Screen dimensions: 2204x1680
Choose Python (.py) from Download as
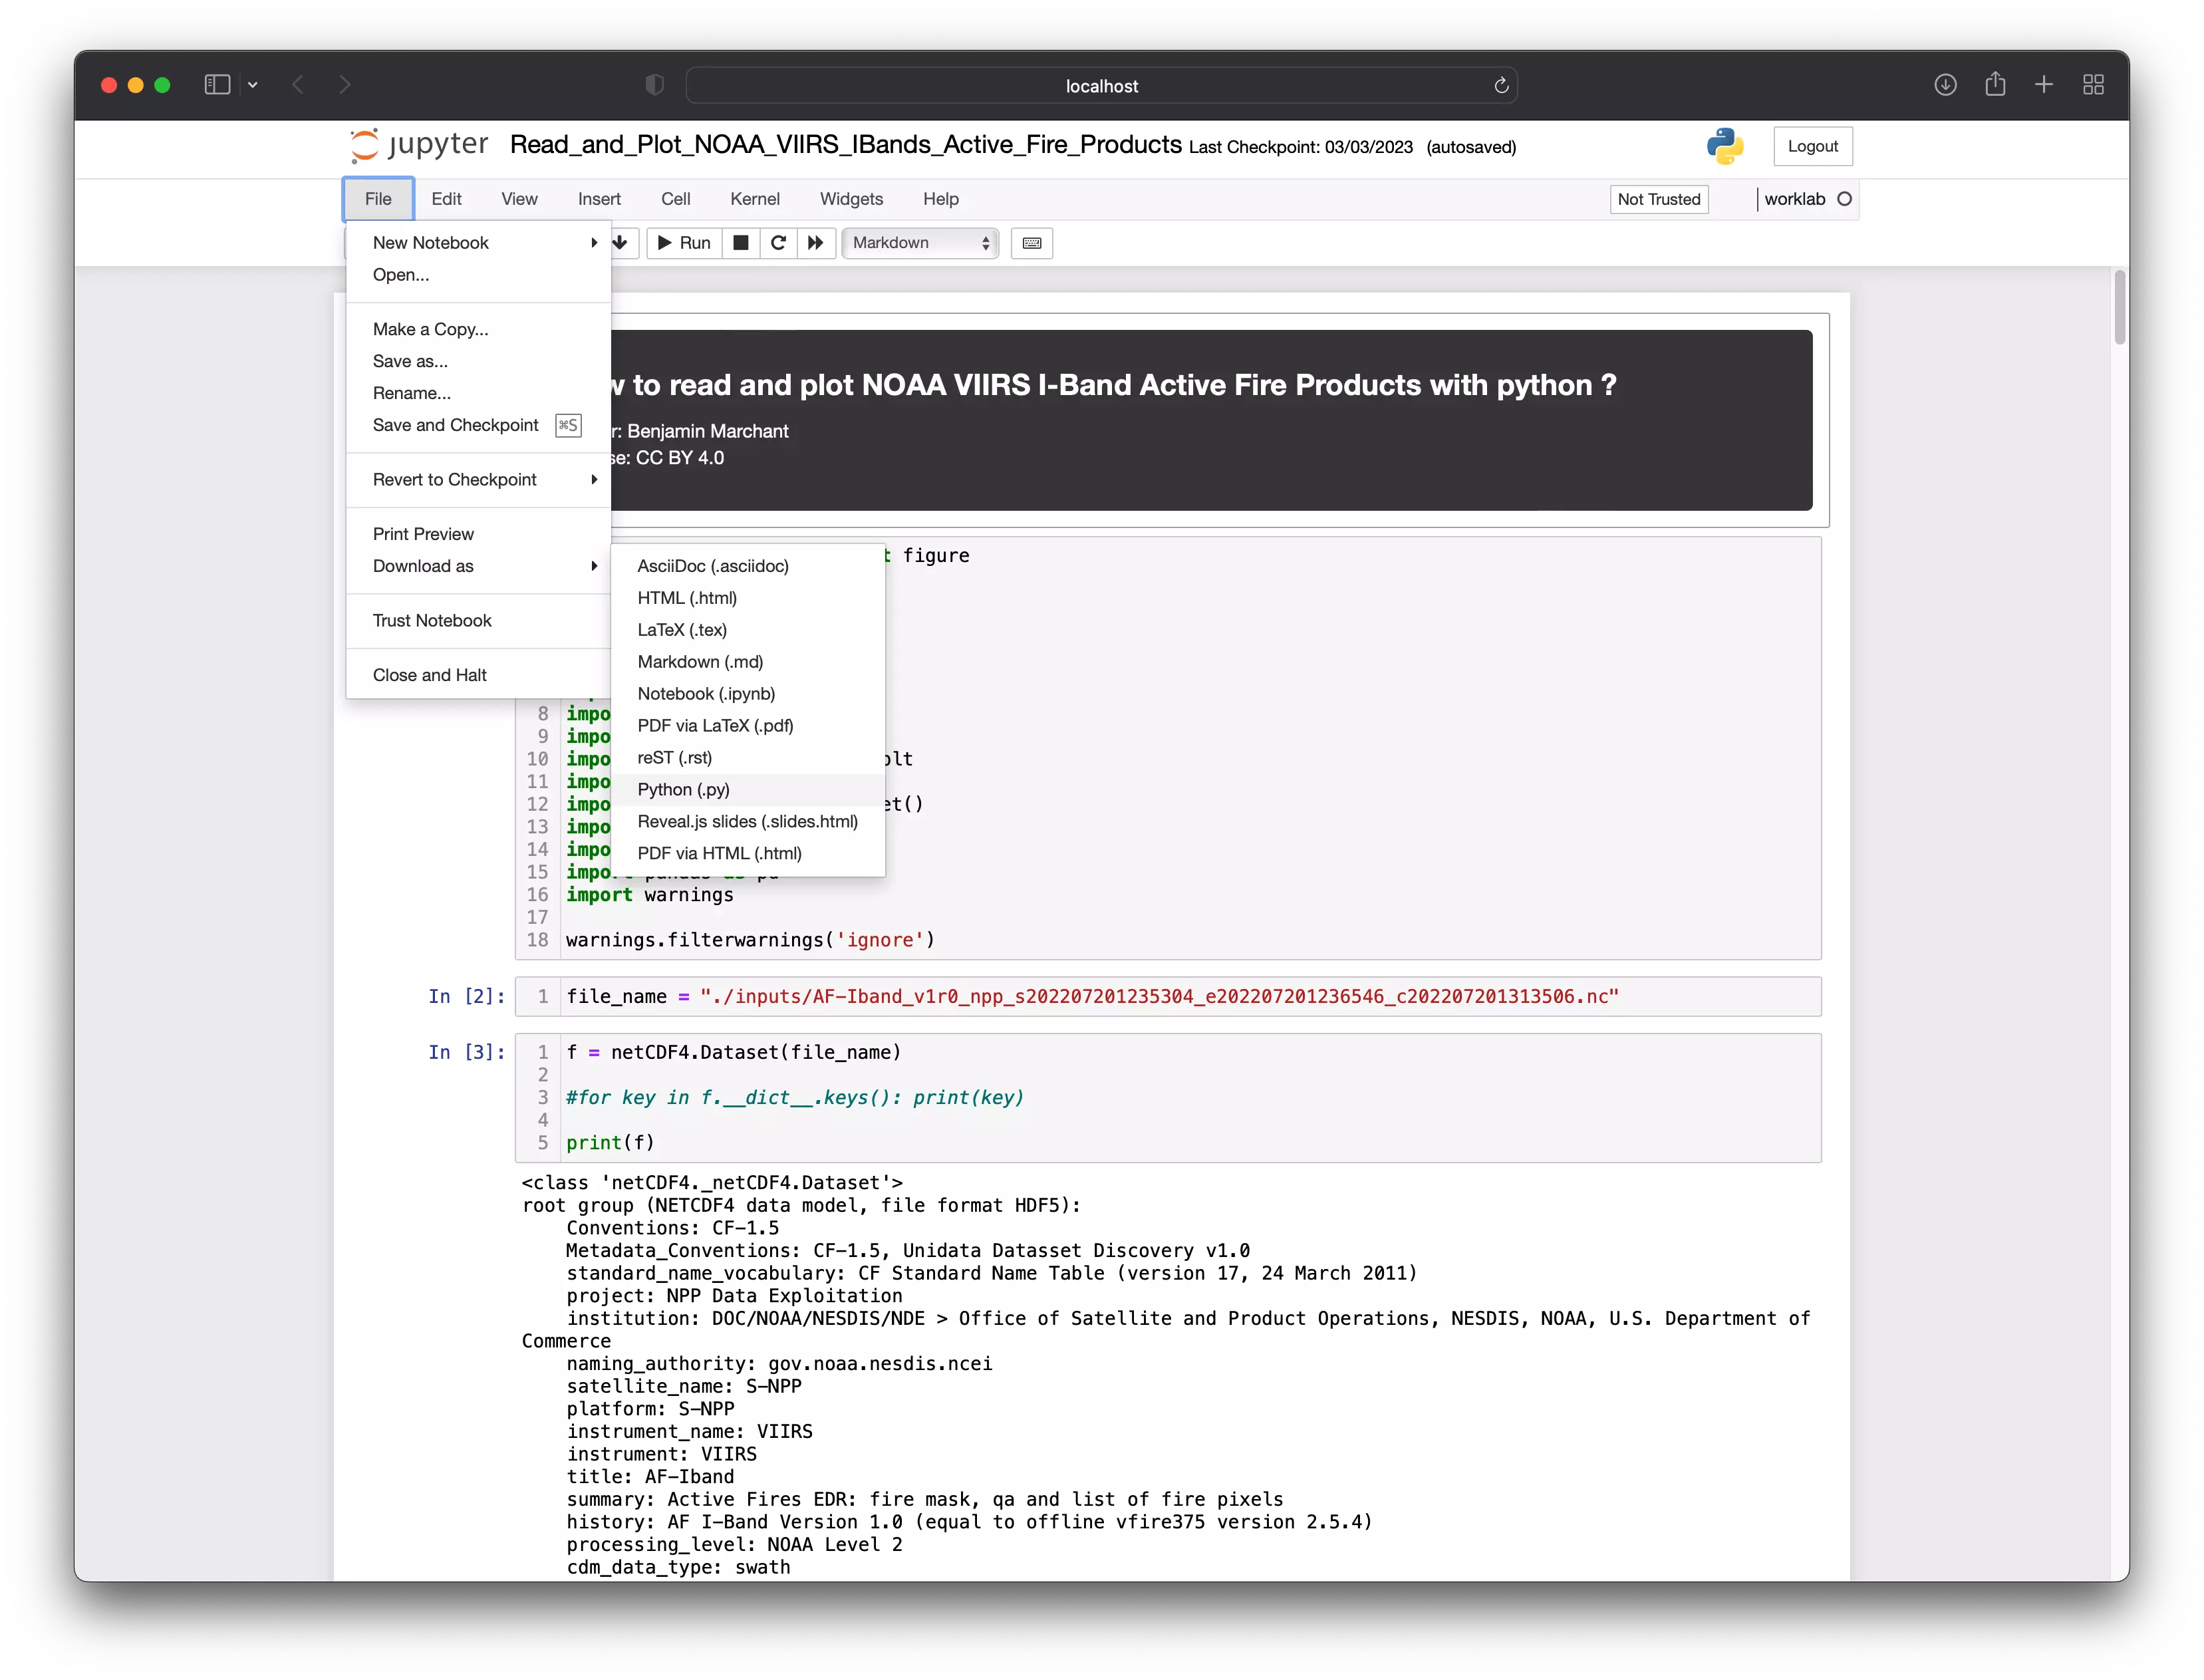pos(684,790)
